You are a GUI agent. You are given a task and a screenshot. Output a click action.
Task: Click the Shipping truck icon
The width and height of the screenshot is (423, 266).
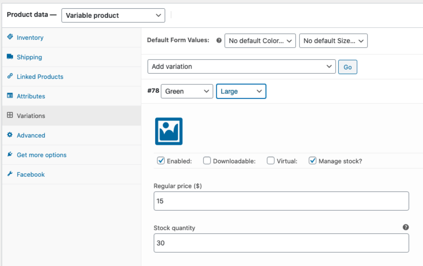tap(10, 57)
